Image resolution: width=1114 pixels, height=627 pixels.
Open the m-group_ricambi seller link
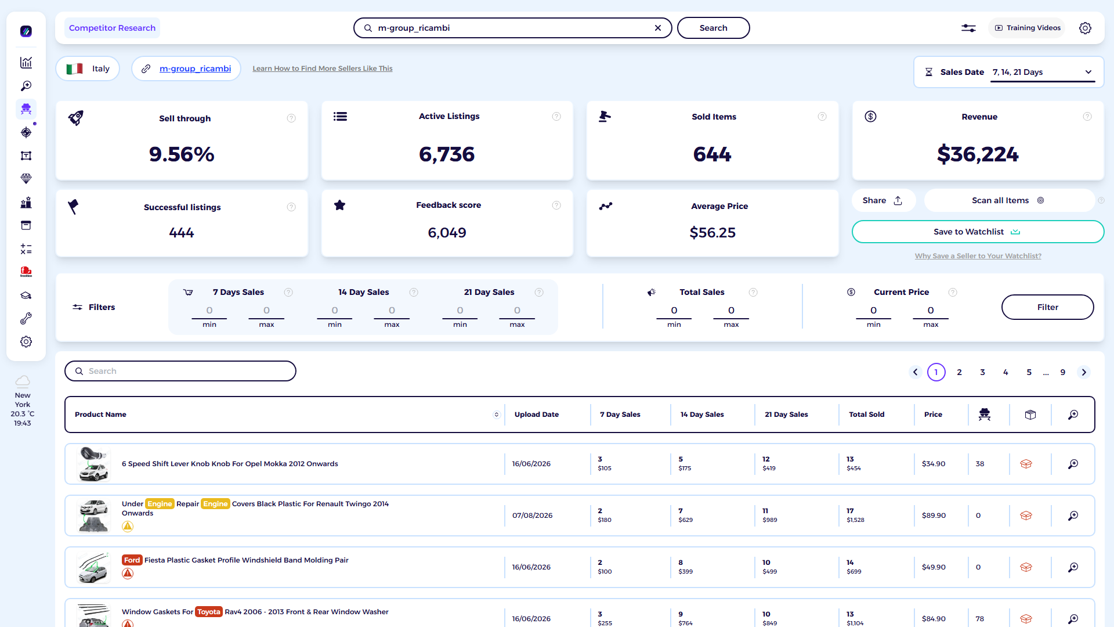[x=195, y=69]
